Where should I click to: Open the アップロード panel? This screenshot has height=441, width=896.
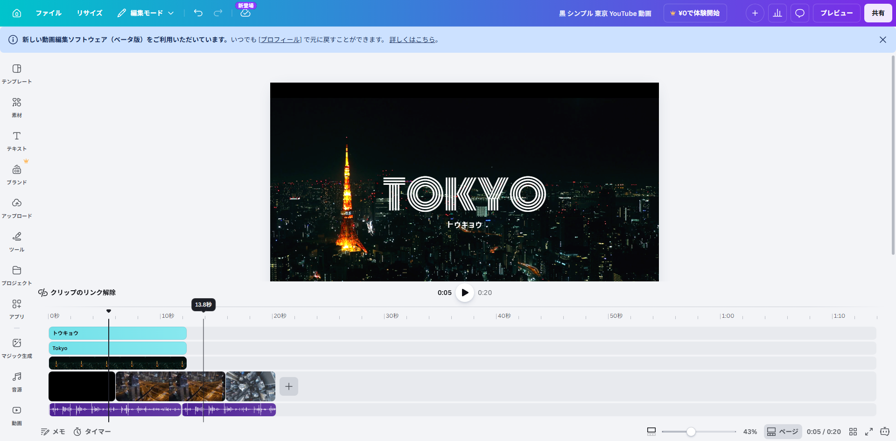17,208
